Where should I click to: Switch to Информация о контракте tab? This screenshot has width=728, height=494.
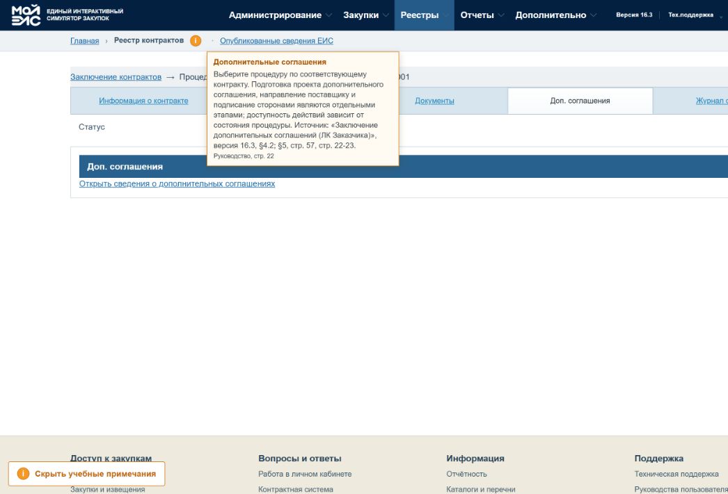click(x=143, y=101)
